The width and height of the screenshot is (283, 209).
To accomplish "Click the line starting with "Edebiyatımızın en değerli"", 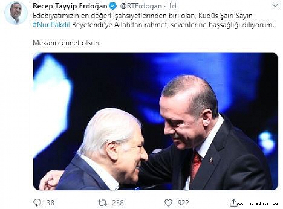I will tap(143, 16).
